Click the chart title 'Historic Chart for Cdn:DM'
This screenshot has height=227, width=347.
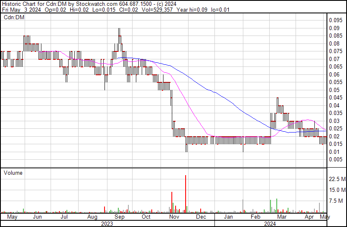point(34,4)
